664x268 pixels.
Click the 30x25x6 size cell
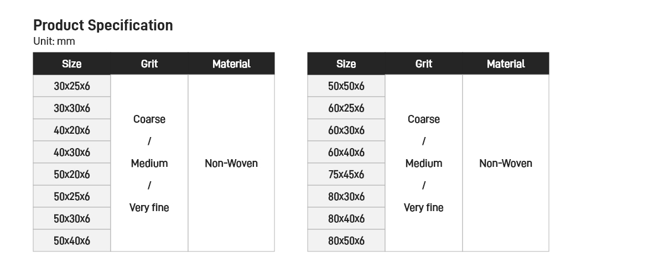tap(72, 86)
